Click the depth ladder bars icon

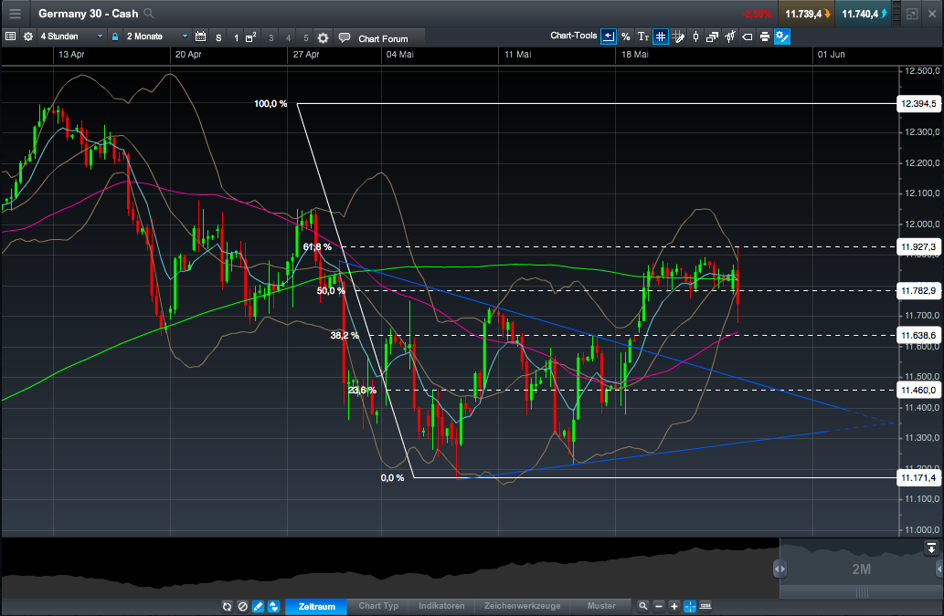896,13
